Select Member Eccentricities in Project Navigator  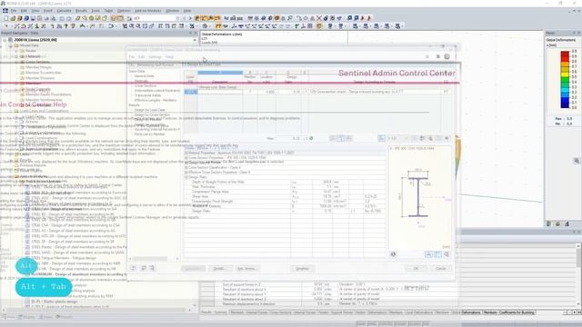click(x=44, y=73)
